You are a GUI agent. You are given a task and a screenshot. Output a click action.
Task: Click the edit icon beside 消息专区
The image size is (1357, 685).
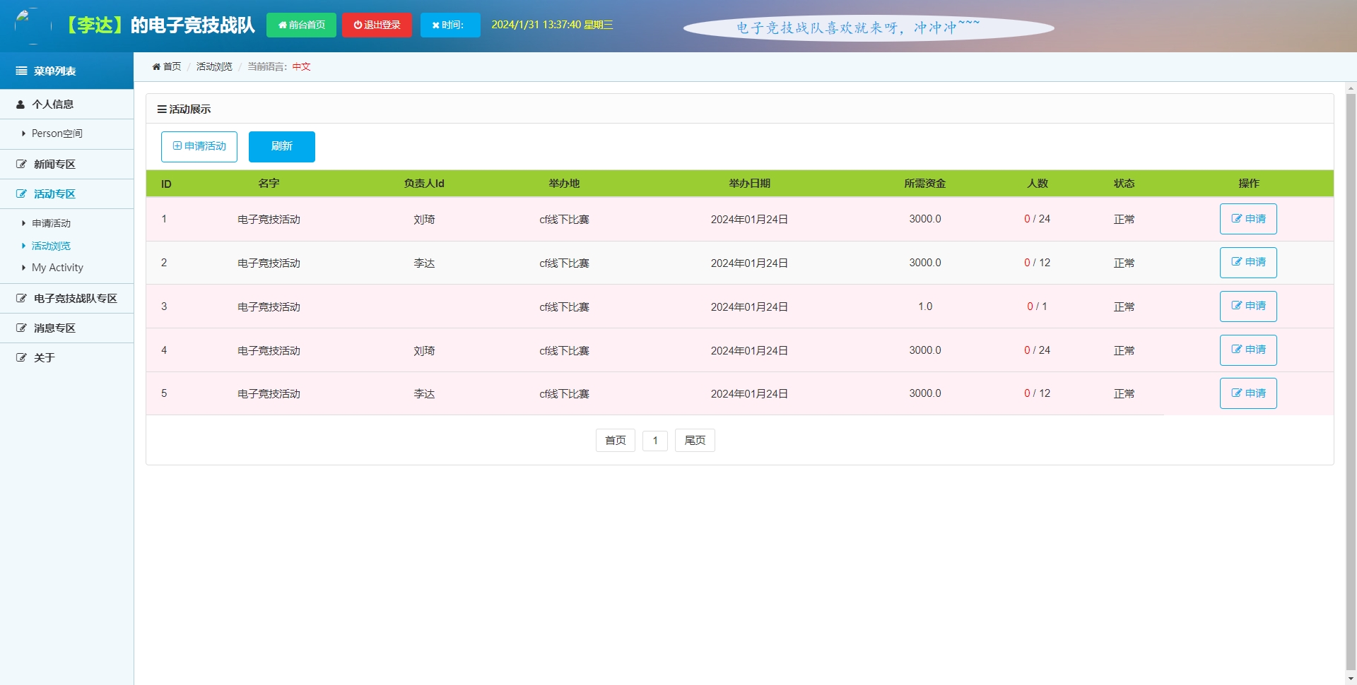21,328
